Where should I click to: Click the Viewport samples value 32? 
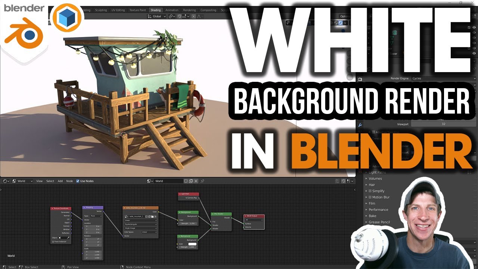[443, 124]
